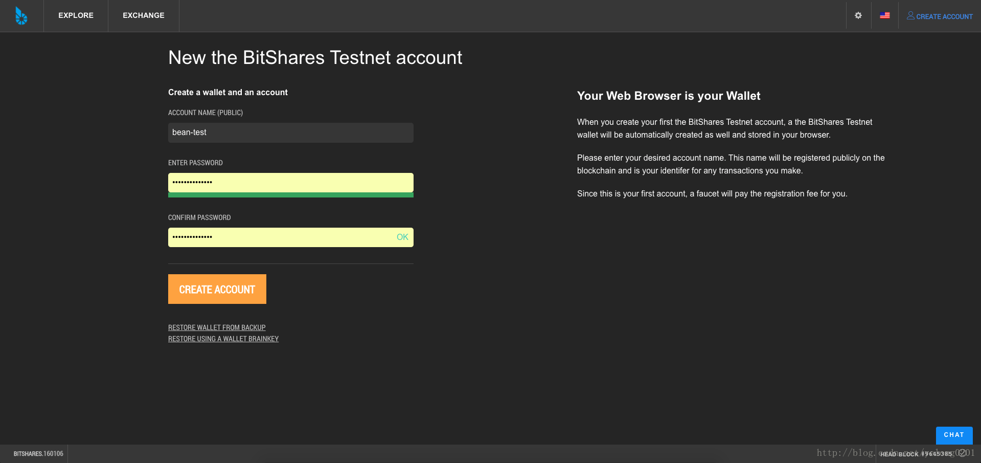Click the OK indicator in confirm password
981x463 pixels.
(402, 237)
